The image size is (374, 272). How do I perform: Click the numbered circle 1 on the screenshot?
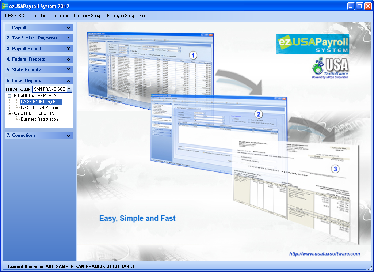[x=193, y=55]
